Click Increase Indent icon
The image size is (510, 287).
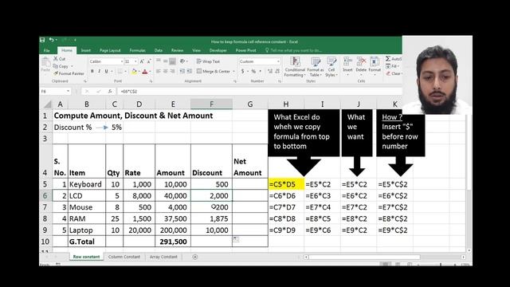189,71
